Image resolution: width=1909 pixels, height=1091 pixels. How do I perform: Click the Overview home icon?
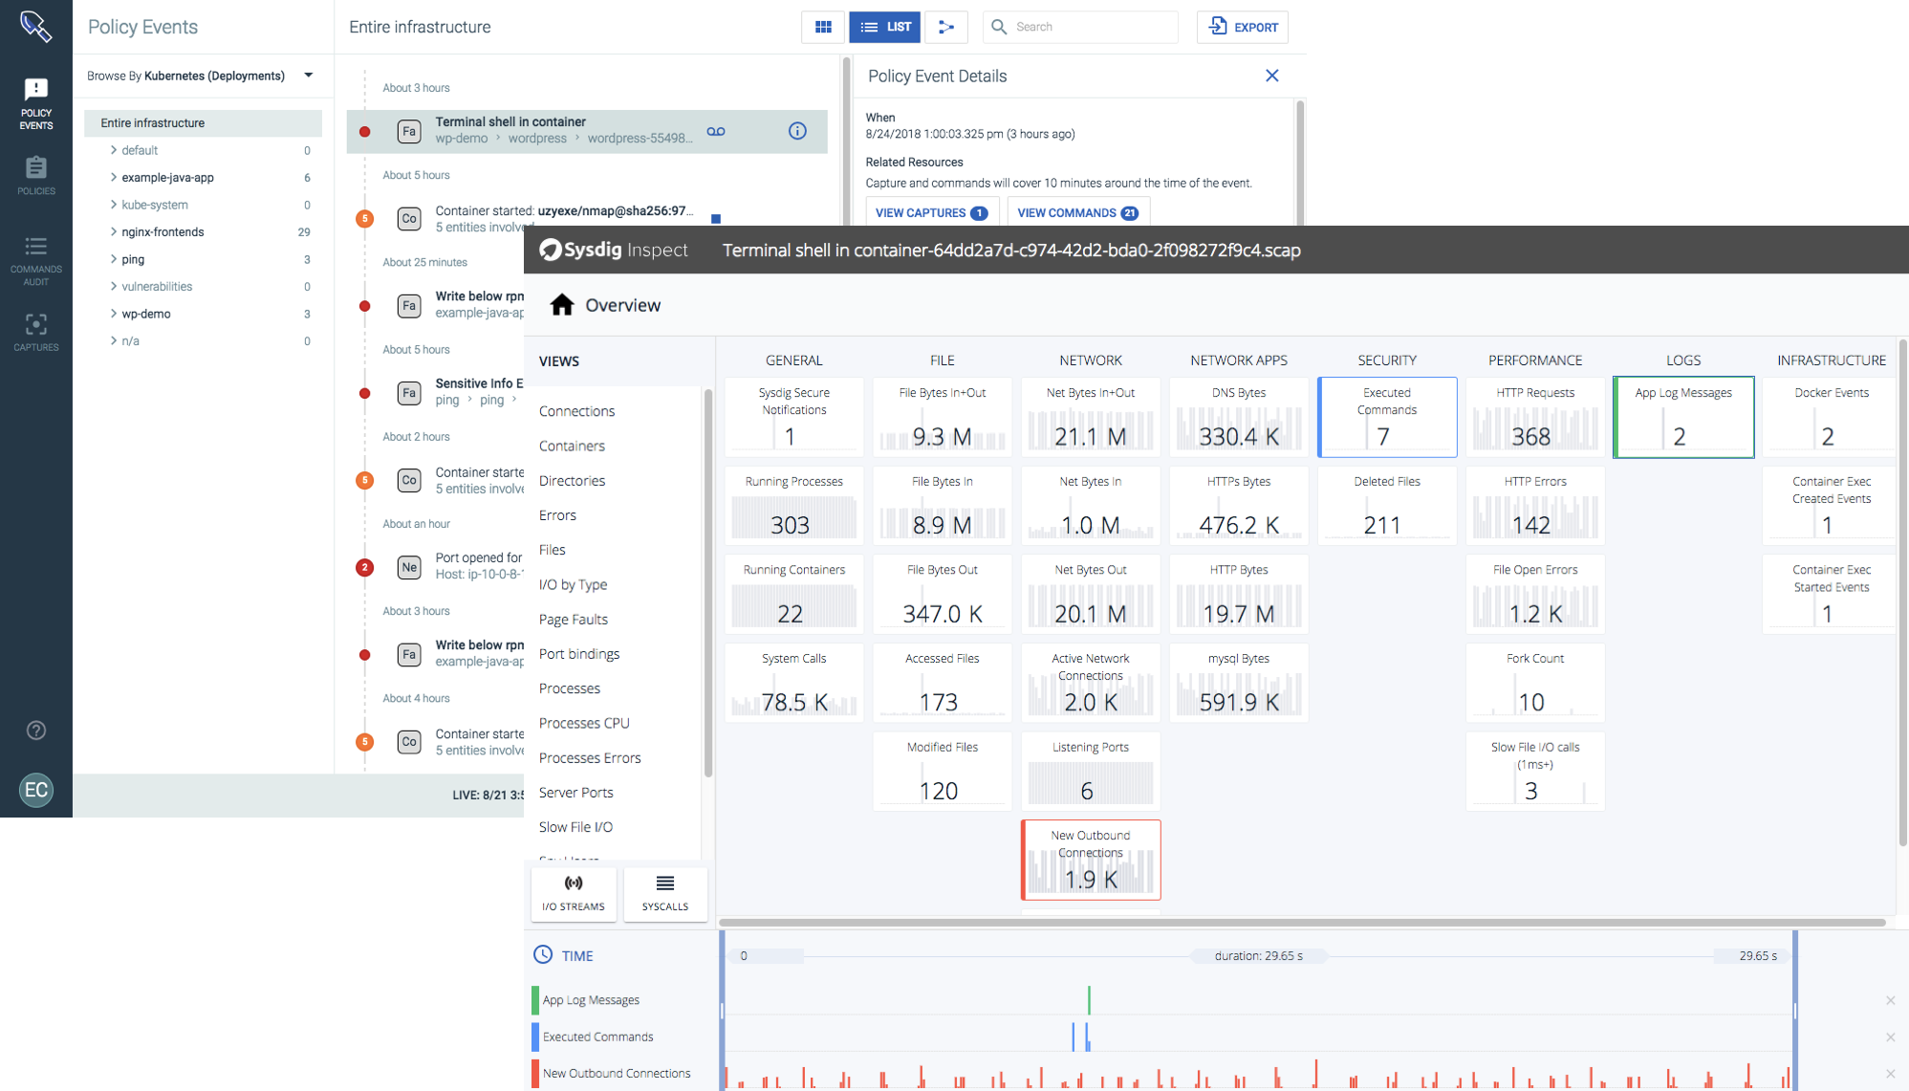pos(562,305)
